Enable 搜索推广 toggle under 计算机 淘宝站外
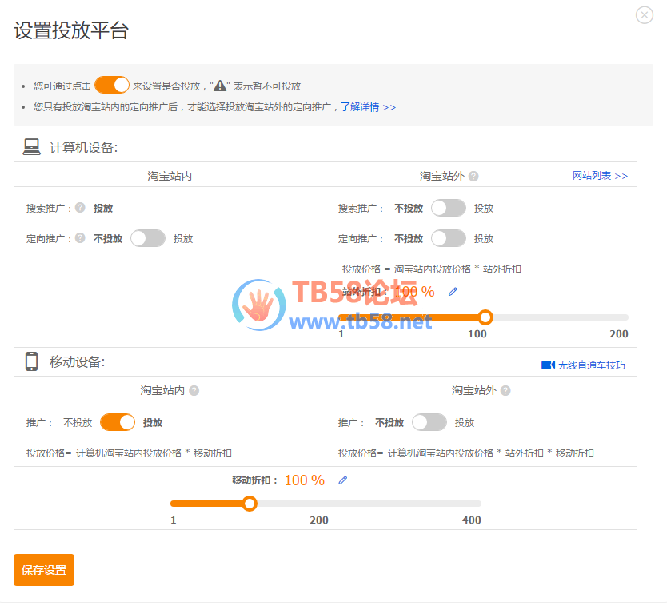The height and width of the screenshot is (610, 667). click(x=449, y=208)
